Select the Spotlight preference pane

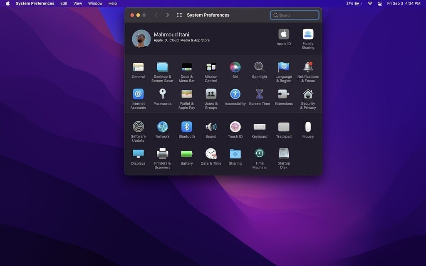pyautogui.click(x=259, y=67)
